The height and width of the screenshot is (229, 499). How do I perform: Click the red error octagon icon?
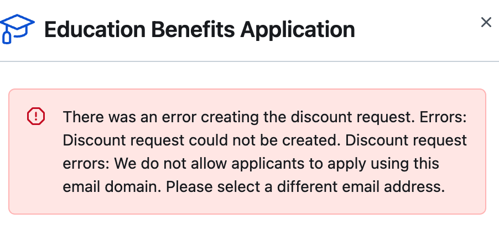[36, 116]
